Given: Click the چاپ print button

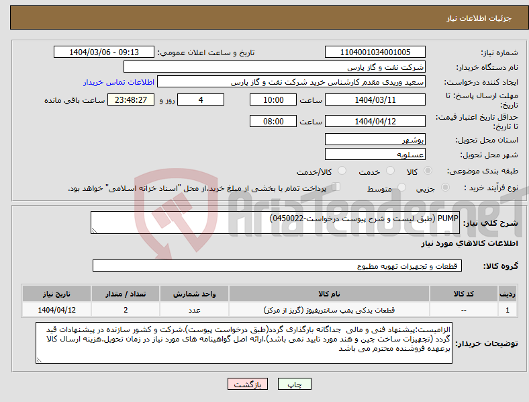Looking at the screenshot, I should (295, 384).
